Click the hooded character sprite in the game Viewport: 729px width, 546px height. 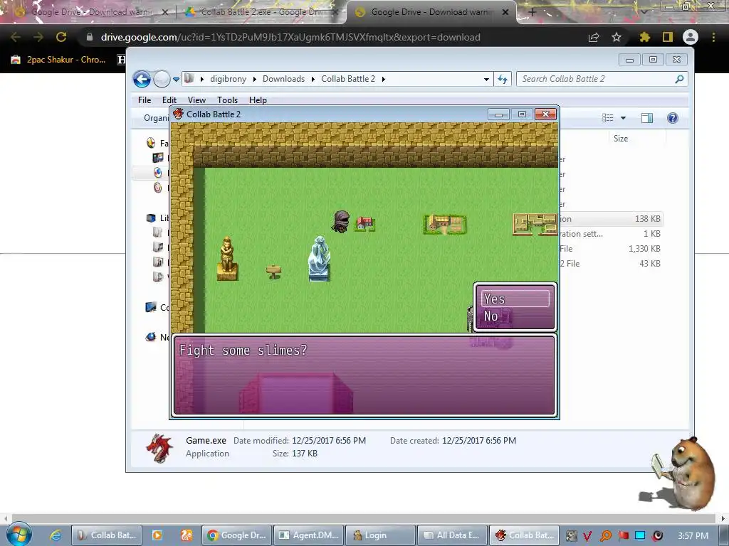[x=341, y=222]
